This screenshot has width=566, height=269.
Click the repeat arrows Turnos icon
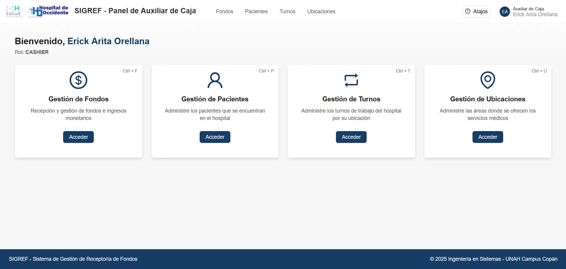pos(351,80)
